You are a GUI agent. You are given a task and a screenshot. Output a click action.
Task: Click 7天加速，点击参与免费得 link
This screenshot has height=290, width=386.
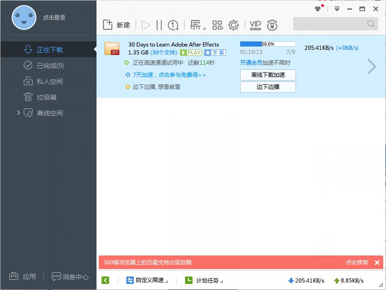pyautogui.click(x=169, y=75)
